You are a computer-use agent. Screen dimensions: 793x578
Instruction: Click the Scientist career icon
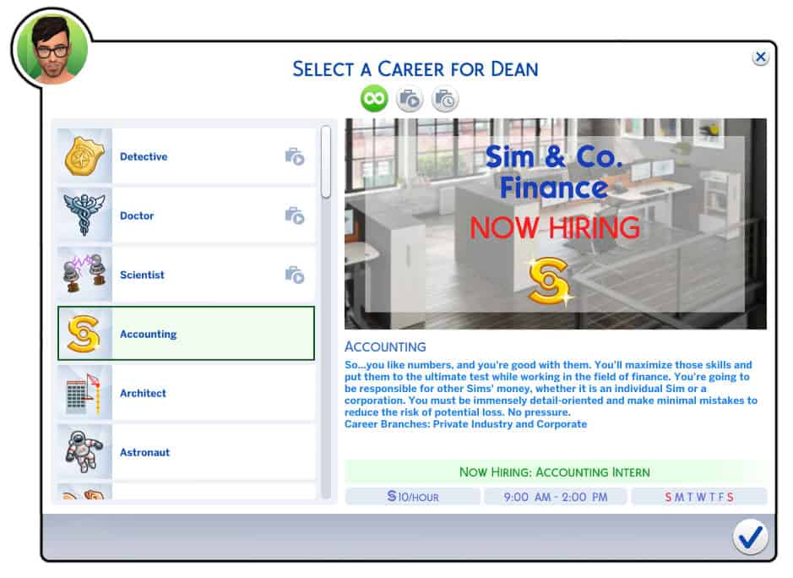click(84, 275)
